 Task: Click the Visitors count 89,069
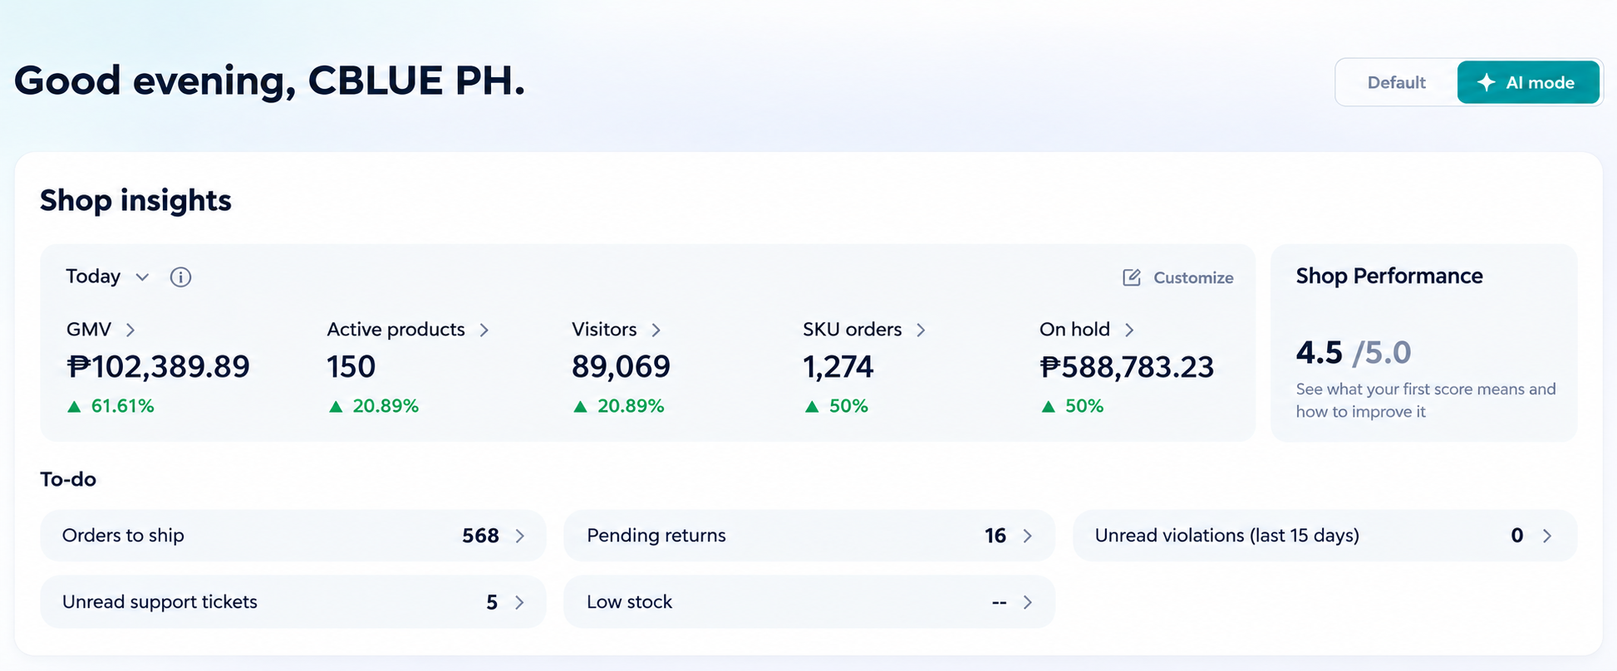tap(621, 366)
